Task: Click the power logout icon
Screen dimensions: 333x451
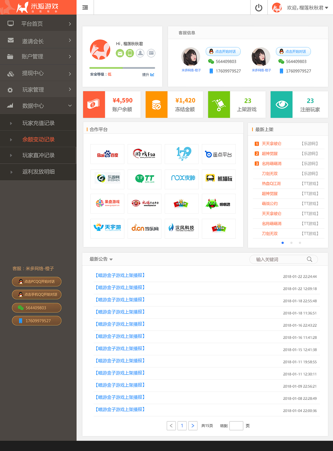Action: [x=259, y=8]
